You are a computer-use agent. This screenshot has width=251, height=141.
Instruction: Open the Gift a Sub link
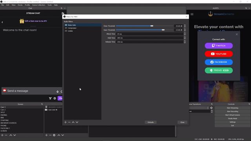tap(36, 21)
